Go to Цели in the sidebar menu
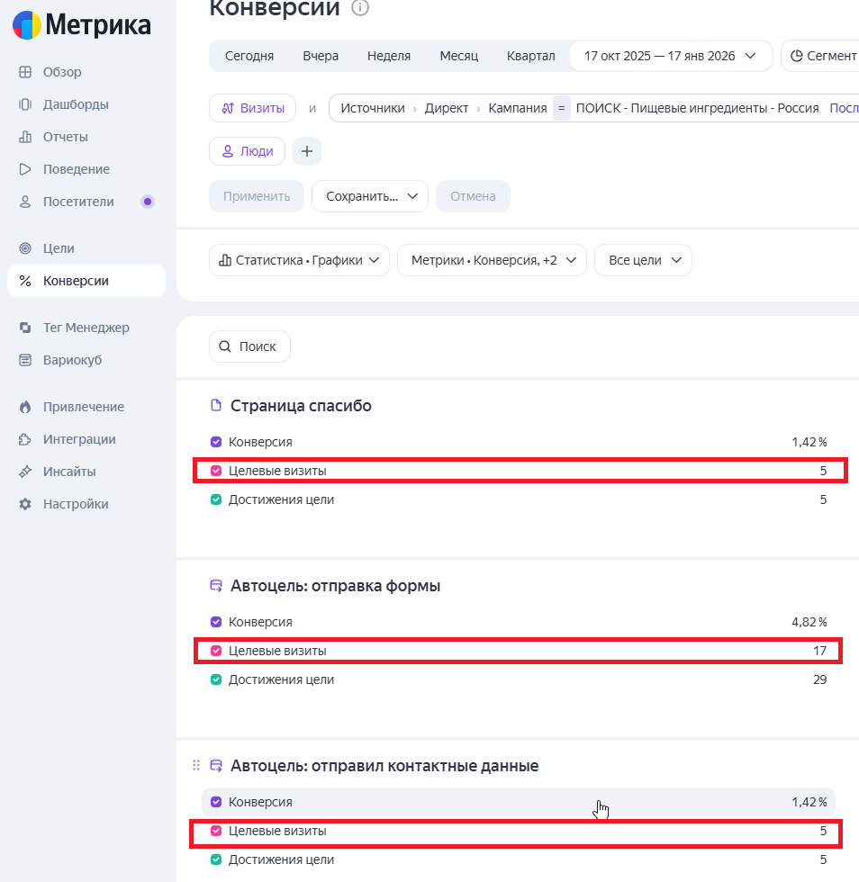This screenshot has height=882, width=859. tap(59, 248)
